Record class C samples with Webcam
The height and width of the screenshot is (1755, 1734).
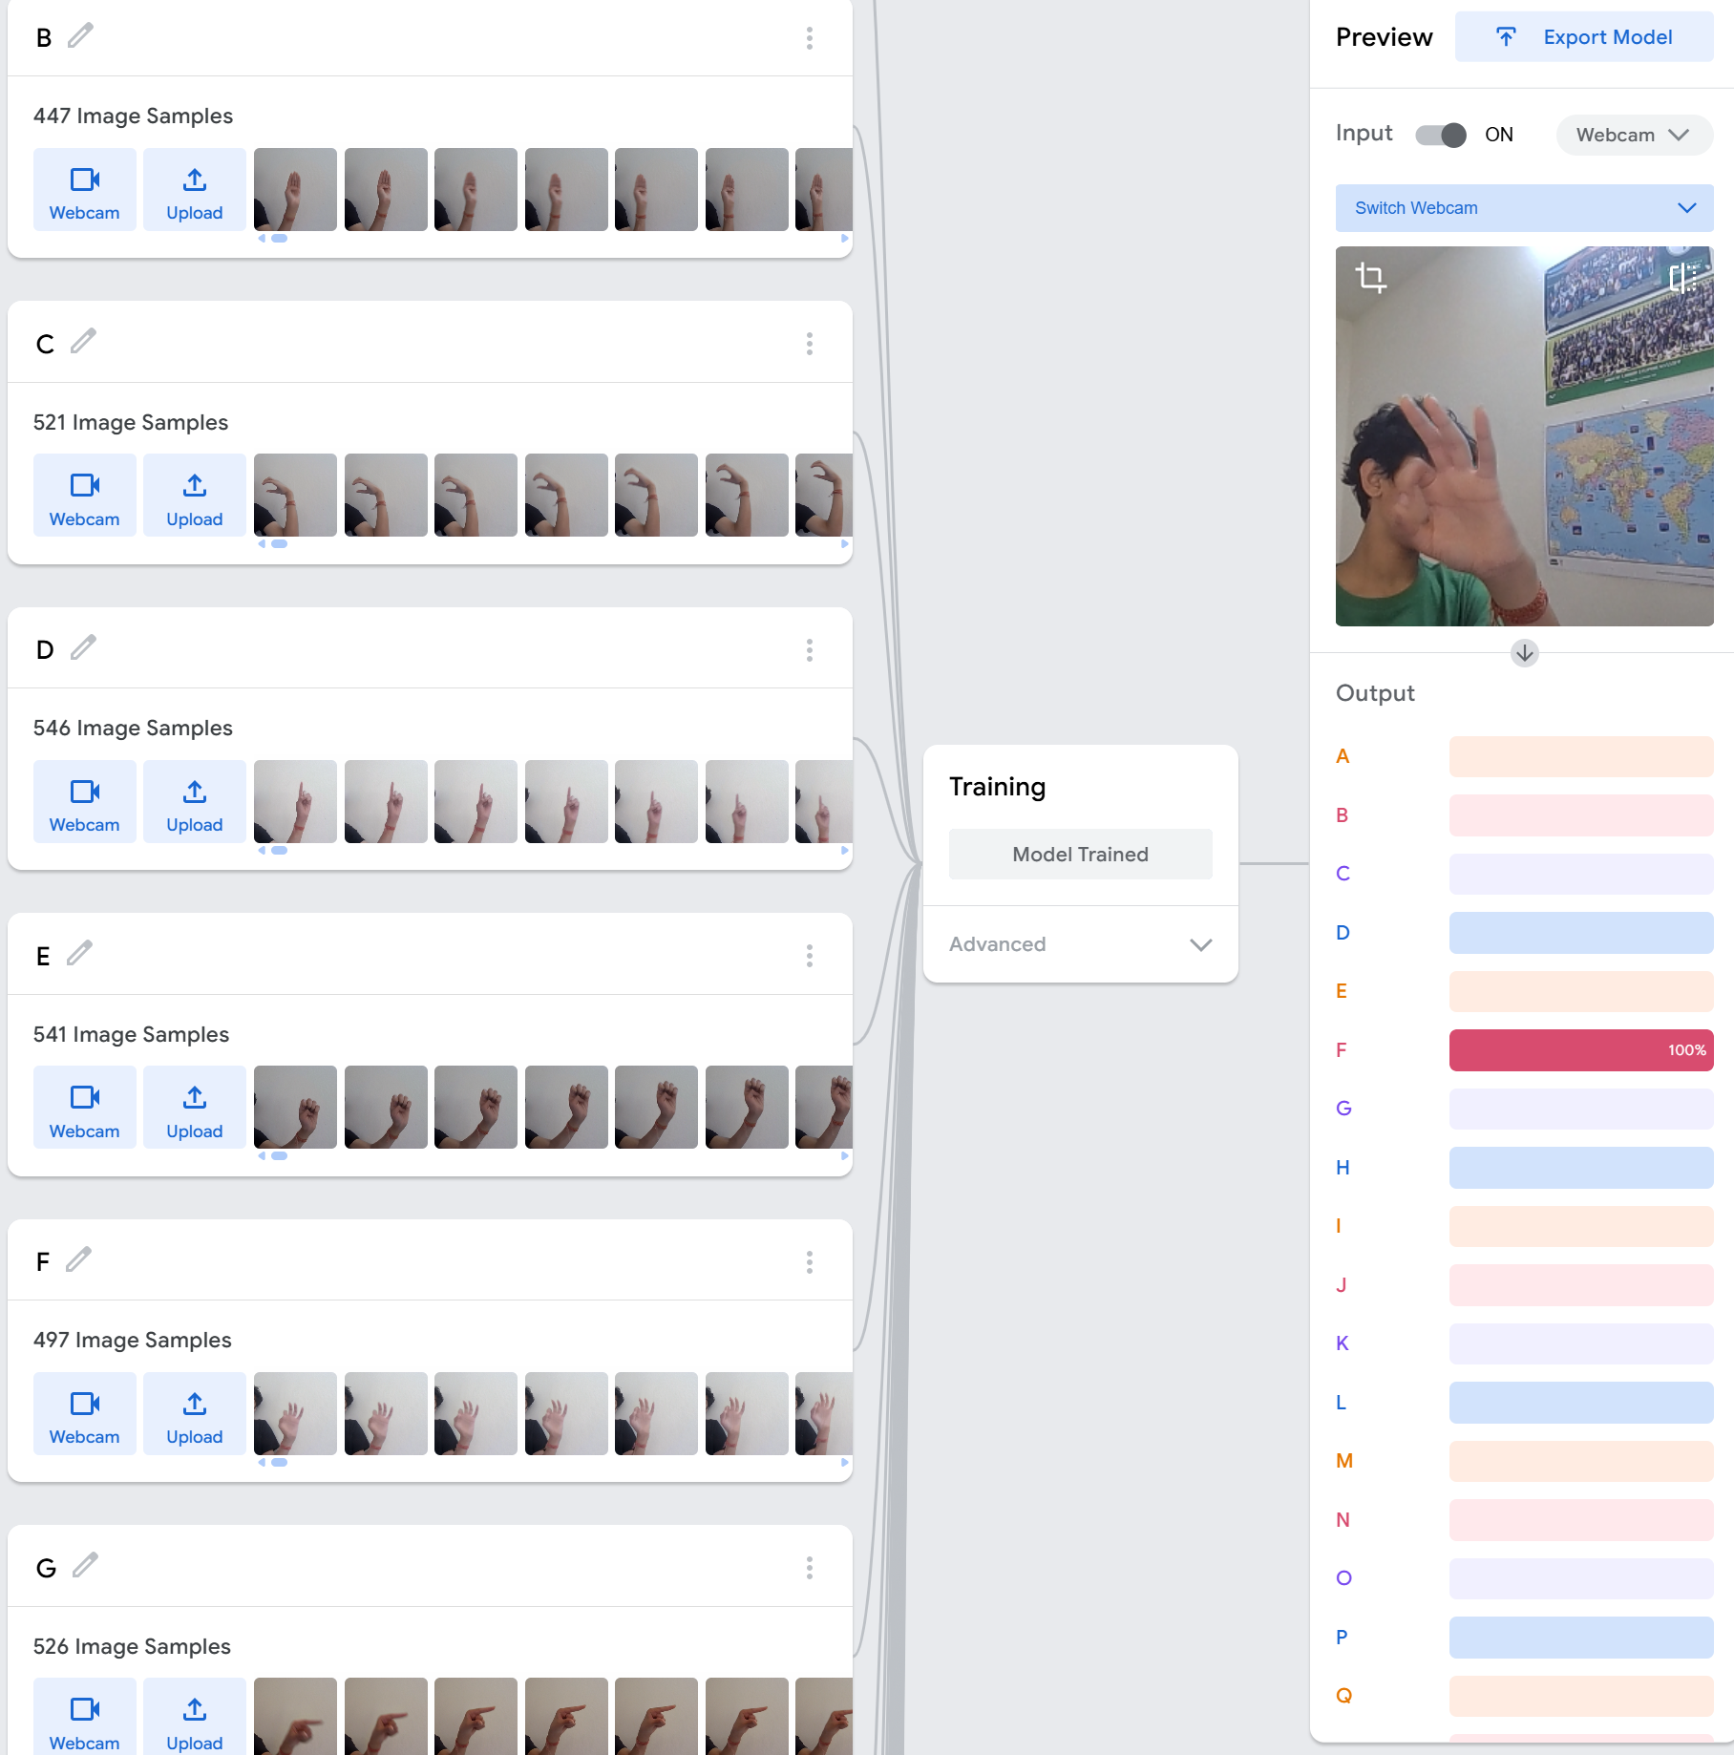pos(85,496)
